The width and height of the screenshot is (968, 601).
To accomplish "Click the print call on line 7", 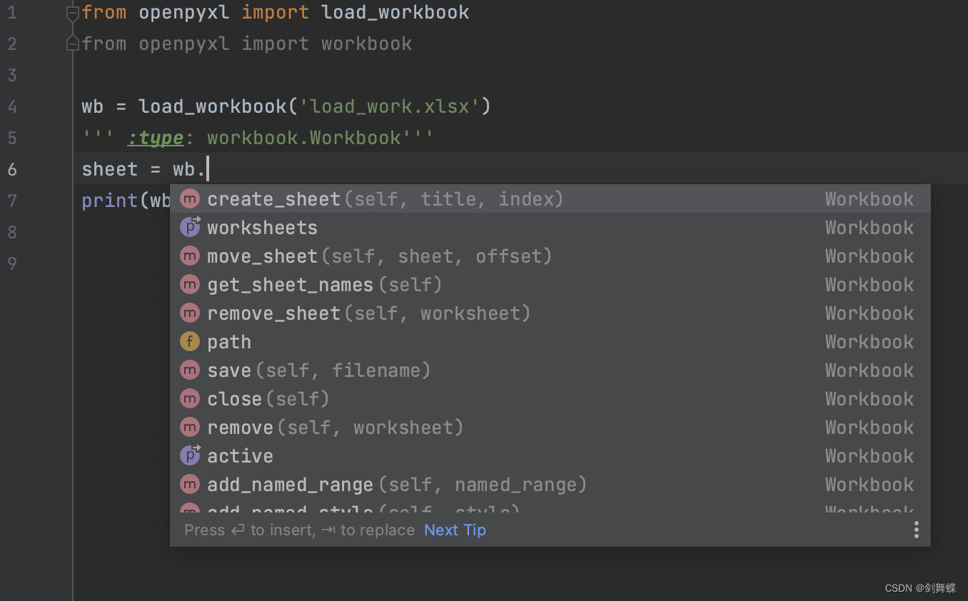I will pos(110,201).
